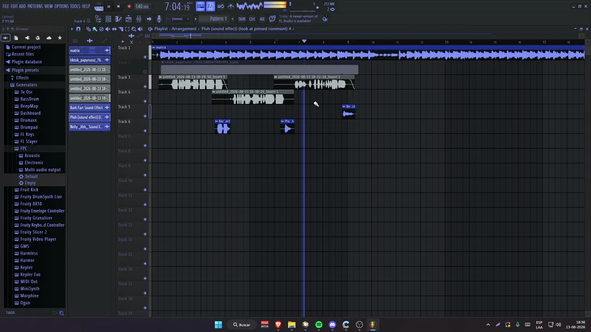Image resolution: width=591 pixels, height=332 pixels.
Task: Select the Draw pencil tool
Action: [88, 29]
